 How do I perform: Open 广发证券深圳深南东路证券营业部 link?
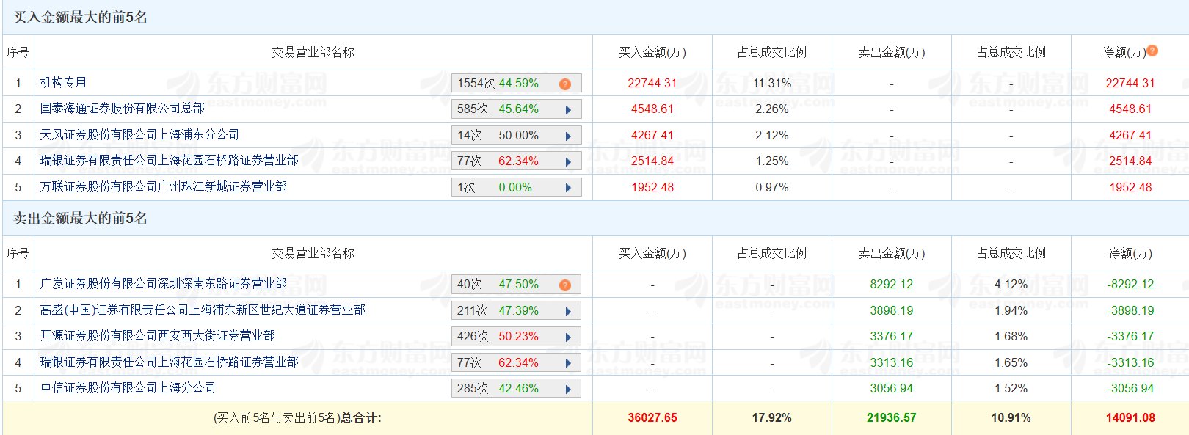tap(163, 283)
